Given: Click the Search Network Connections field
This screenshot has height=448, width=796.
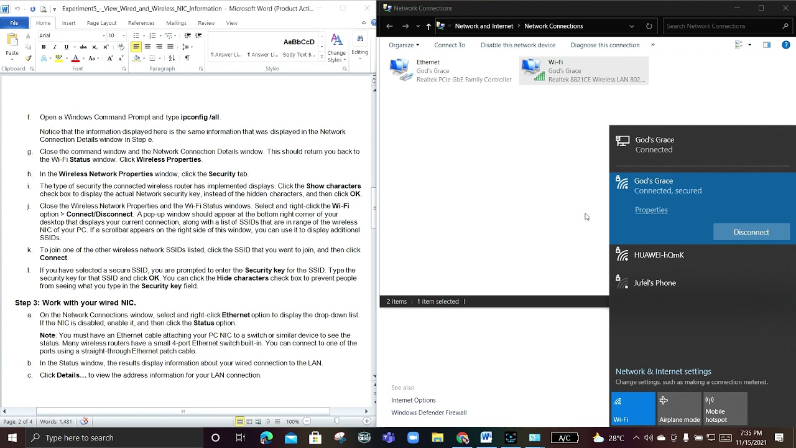Looking at the screenshot, I should click(x=727, y=26).
